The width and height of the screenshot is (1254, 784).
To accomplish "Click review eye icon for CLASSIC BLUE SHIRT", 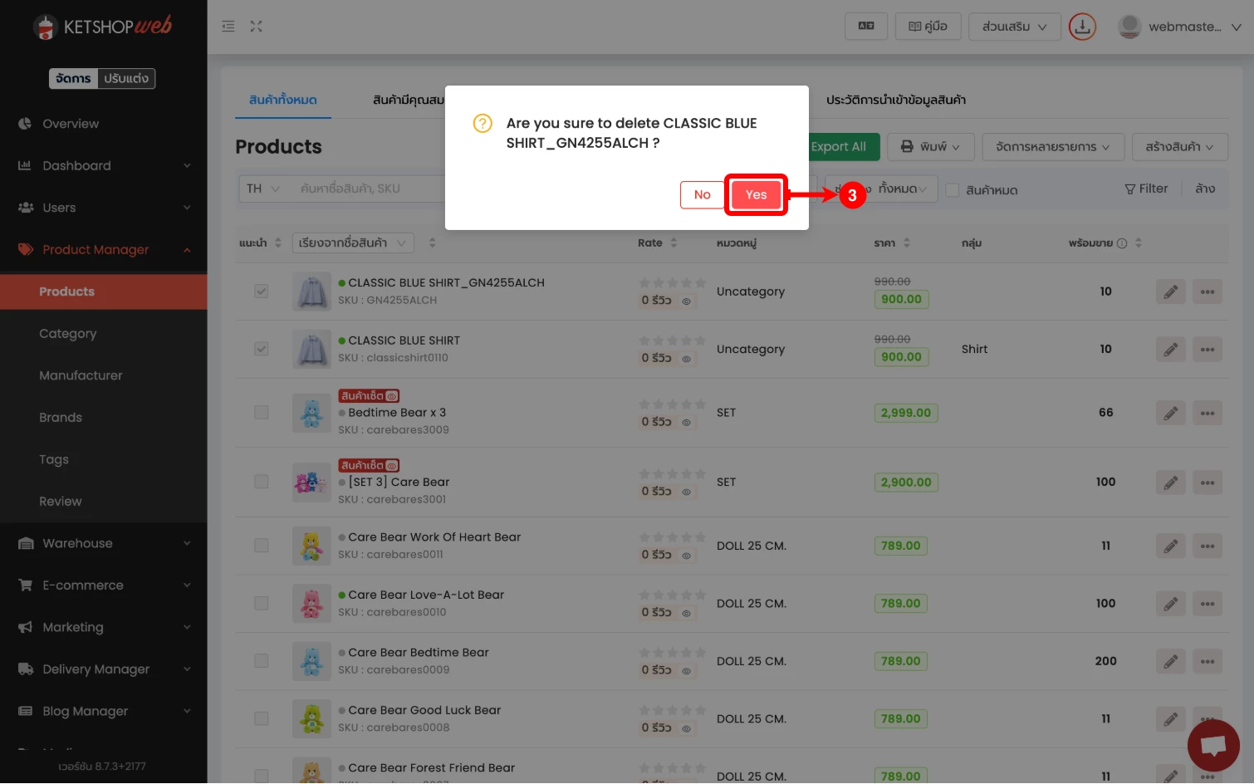I will pos(687,359).
